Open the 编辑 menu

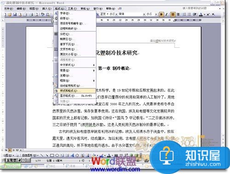[x=21, y=9]
